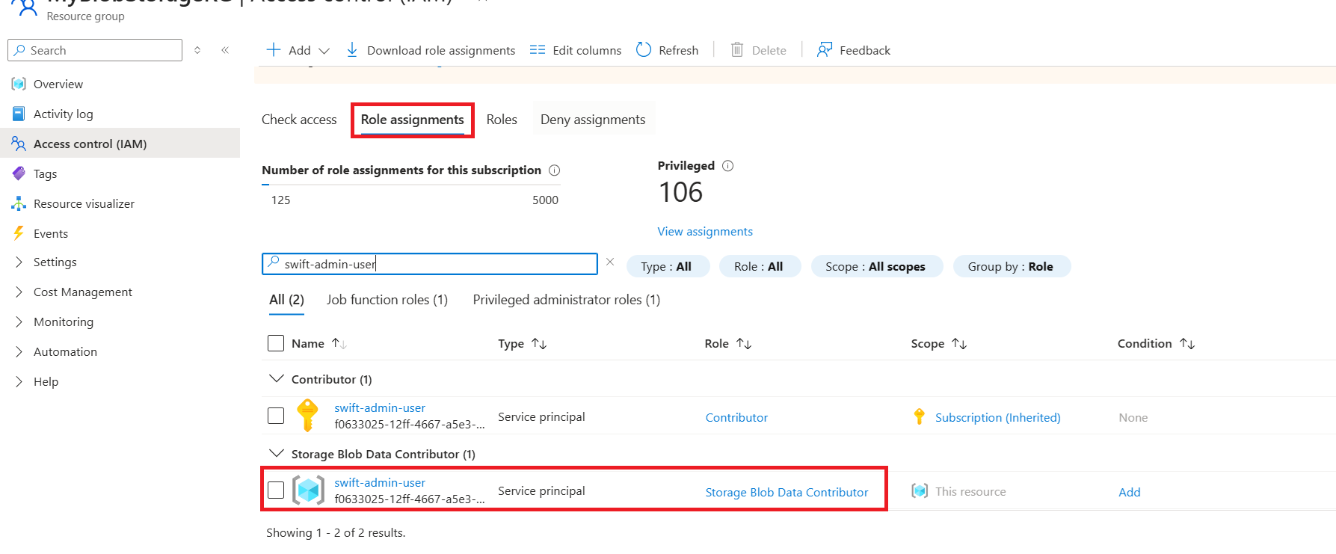Image resolution: width=1336 pixels, height=554 pixels.
Task: Switch to the Roles tab
Action: tap(502, 120)
